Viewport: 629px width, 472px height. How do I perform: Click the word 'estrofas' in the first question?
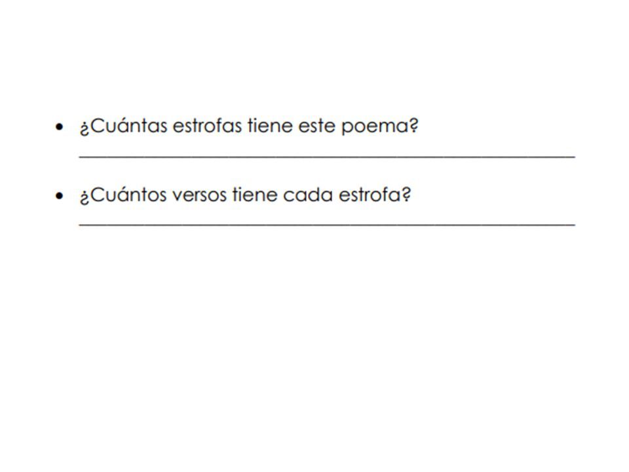207,126
